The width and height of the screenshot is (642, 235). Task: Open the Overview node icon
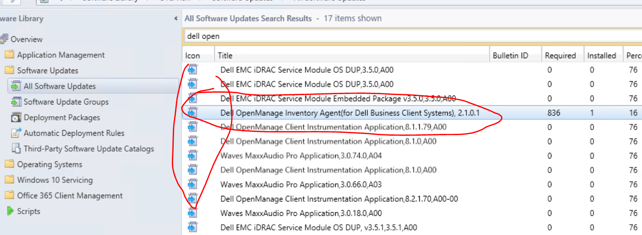[4, 39]
